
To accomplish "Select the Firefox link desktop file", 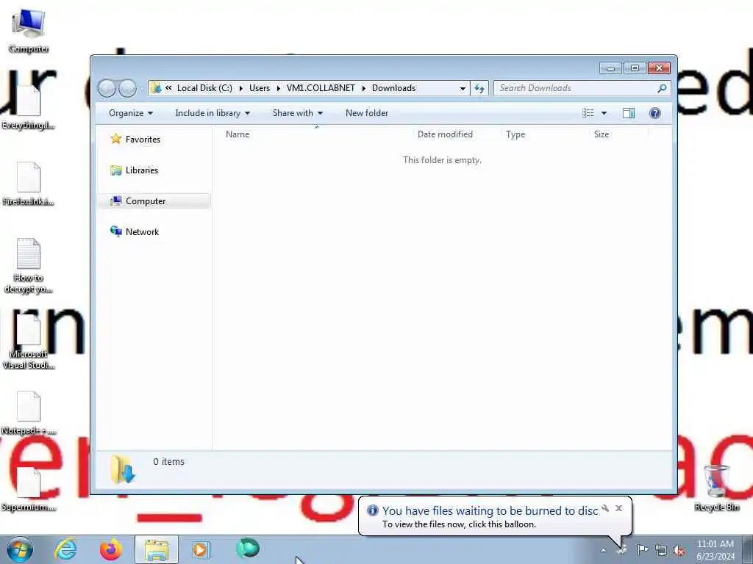I will (29, 184).
